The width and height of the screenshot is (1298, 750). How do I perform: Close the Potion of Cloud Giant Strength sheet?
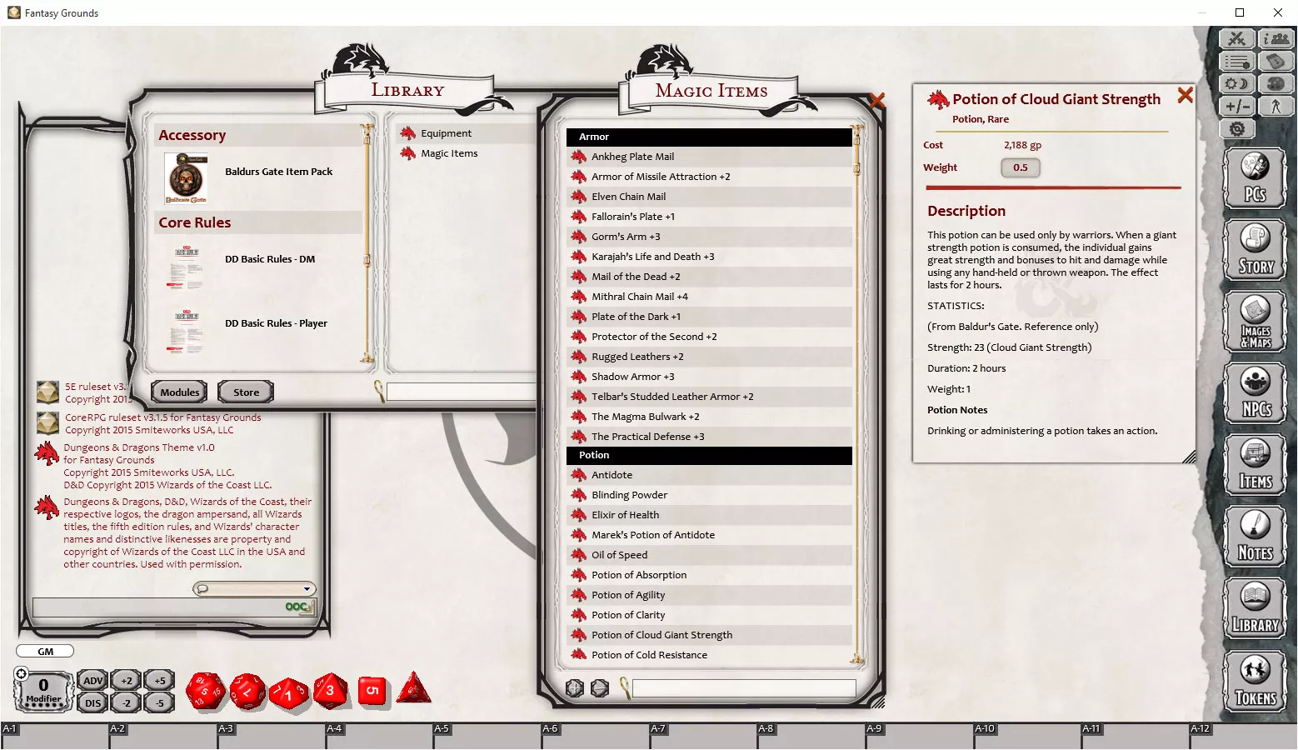[1185, 96]
